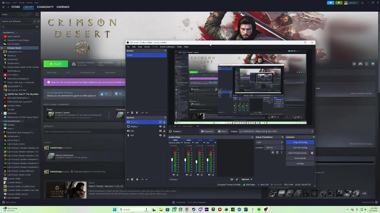Screen dimensions: 380x213
Task: Open audio mixer Options dropdown
Action: [x=247, y=179]
